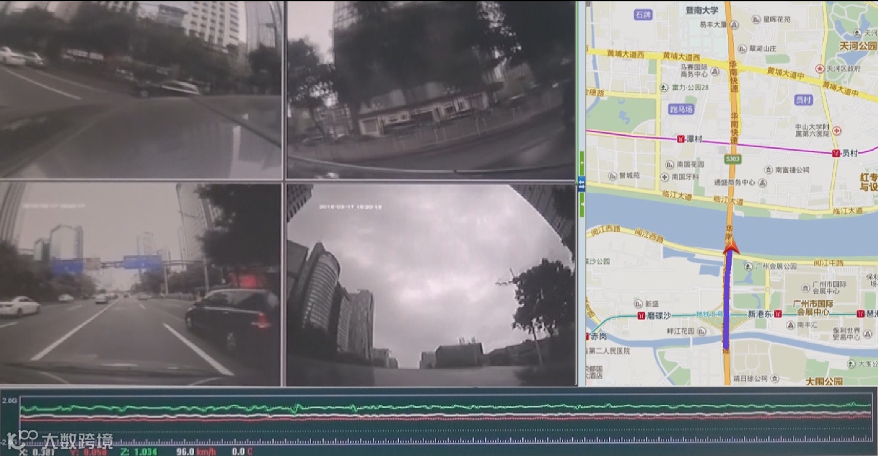Click the 磨碟沙 metro station marker
Viewport: 878px width, 456px height.
coord(641,315)
